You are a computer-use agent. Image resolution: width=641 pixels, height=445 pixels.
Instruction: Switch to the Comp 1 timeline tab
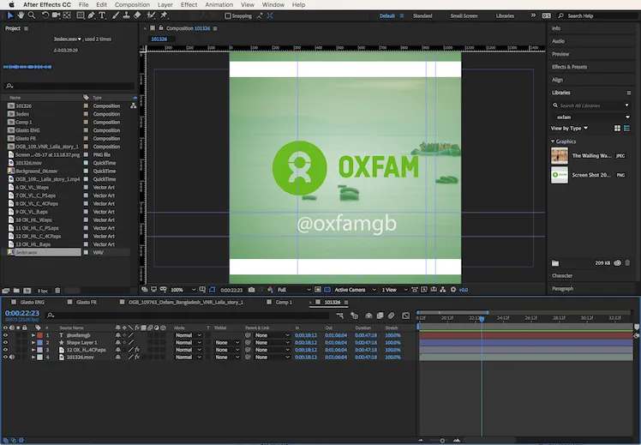284,303
